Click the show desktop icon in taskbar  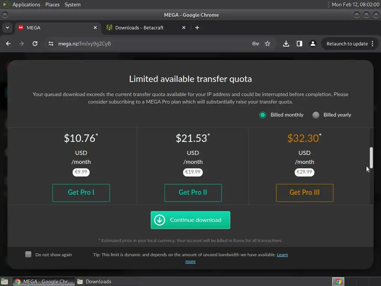(4, 282)
